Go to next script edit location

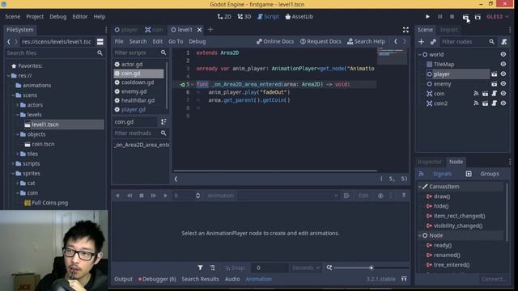(x=405, y=41)
